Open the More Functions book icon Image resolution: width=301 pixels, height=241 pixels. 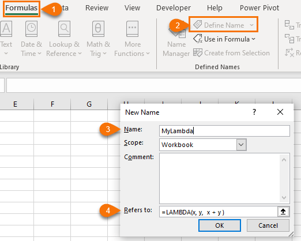tap(132, 29)
